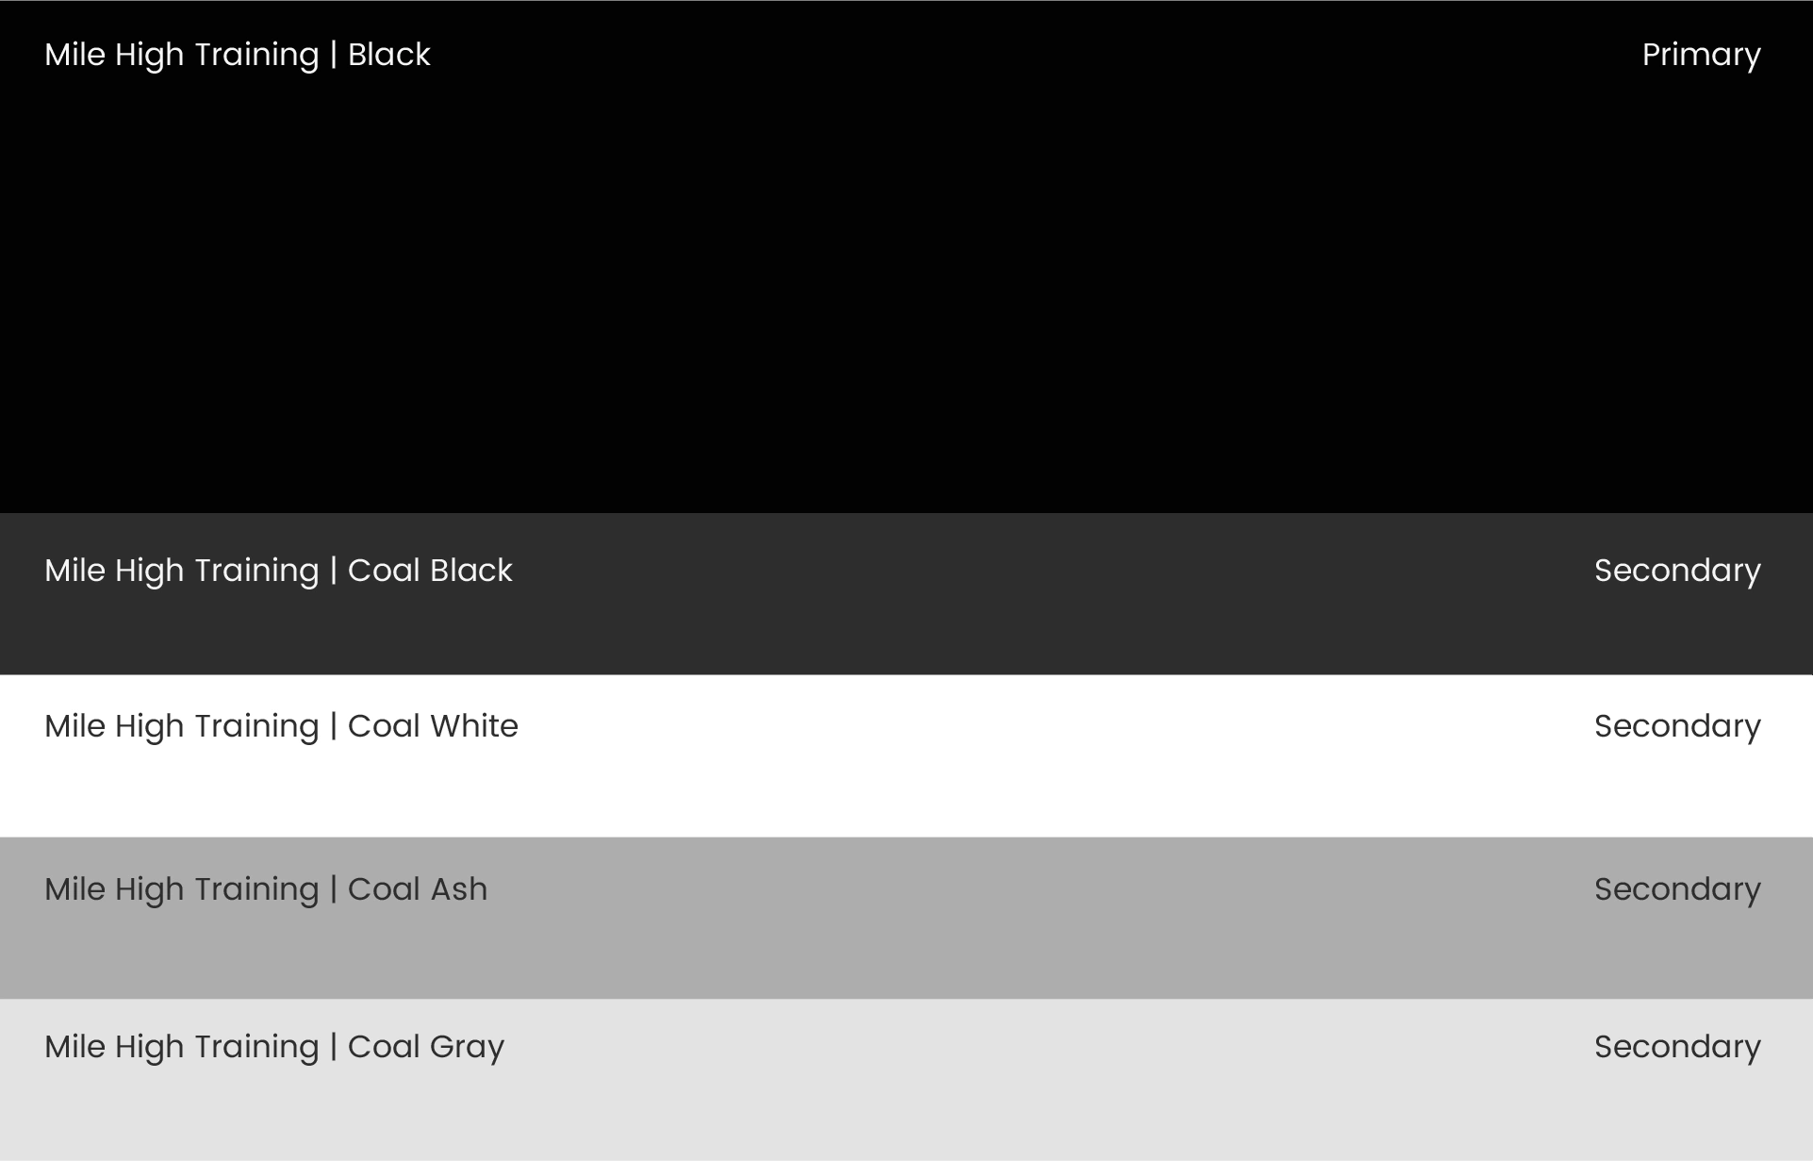Click "Secondary" label in Coal Gray row

pos(1677,1047)
